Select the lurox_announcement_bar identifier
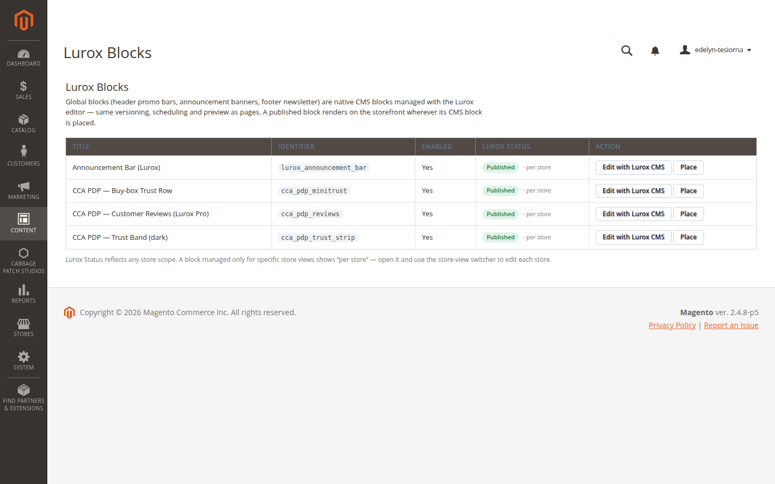This screenshot has width=775, height=484. point(324,168)
